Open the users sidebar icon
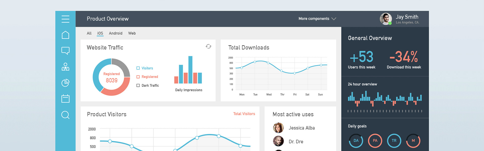 [65, 67]
